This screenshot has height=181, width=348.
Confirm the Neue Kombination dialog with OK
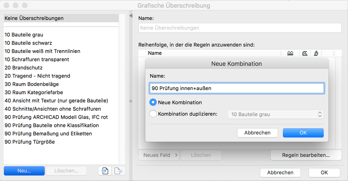(303, 133)
